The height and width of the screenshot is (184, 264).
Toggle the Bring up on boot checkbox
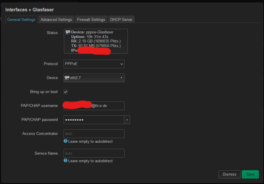66,92
